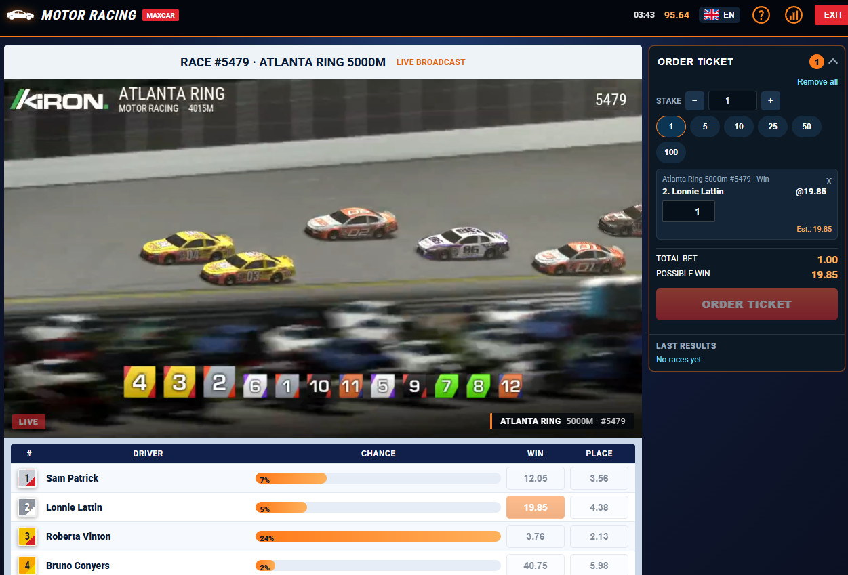Click the Driver column header
The height and width of the screenshot is (575, 848).
(x=148, y=454)
